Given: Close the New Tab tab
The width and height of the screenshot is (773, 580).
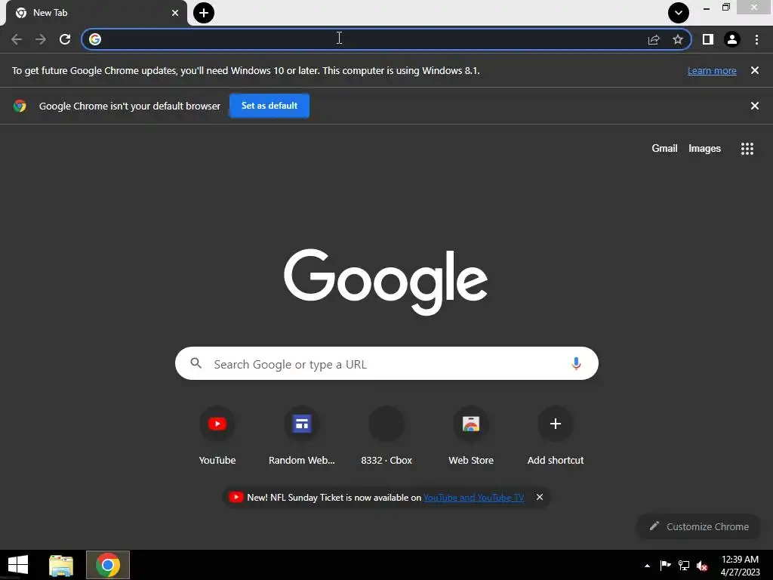Looking at the screenshot, I should (x=175, y=13).
